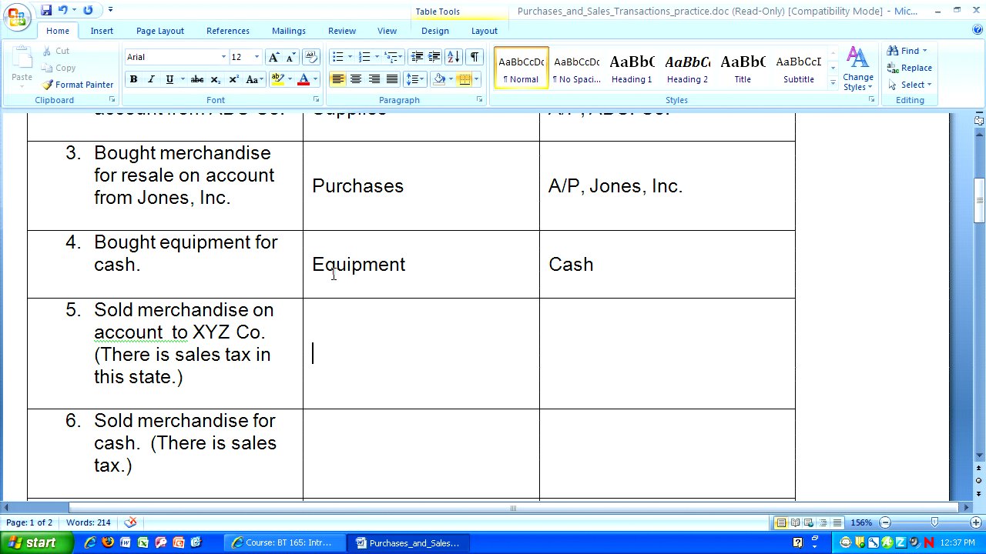Viewport: 986px width, 554px height.
Task: Open the Arial font name dropdown
Action: 223,57
